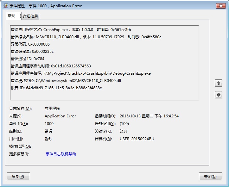Image resolution: width=229 pixels, height=187 pixels.
Task: Click the 操作代码(O) label
Action: (20, 146)
